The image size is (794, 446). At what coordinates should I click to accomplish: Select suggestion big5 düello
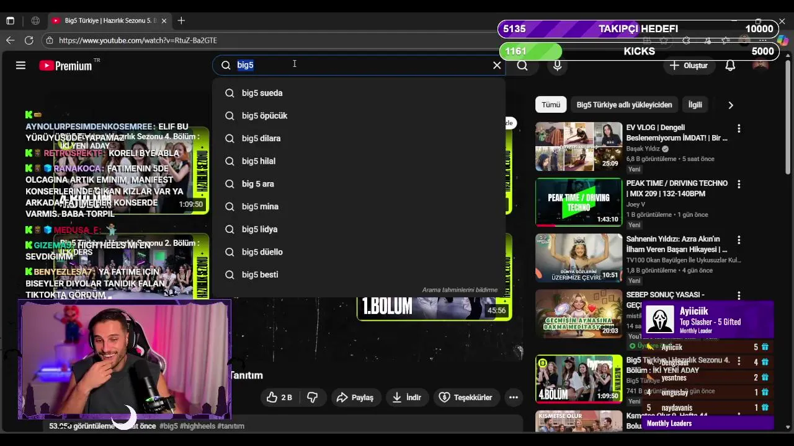359,252
